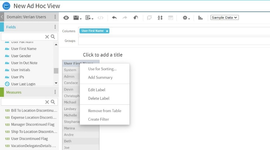The width and height of the screenshot is (270, 150).
Task: Open the Export menu icon
Action: pos(89,18)
